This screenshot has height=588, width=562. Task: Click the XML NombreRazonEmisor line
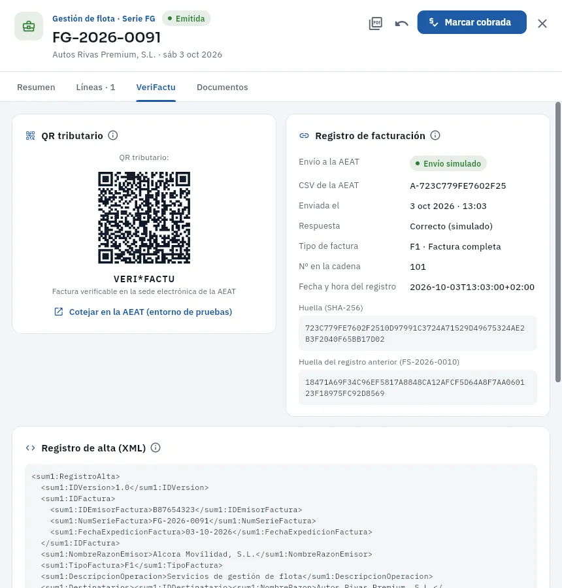(207, 554)
